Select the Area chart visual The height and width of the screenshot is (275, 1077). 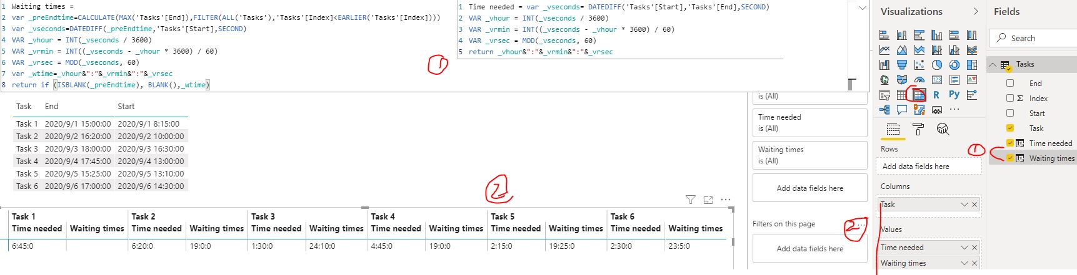click(x=902, y=50)
